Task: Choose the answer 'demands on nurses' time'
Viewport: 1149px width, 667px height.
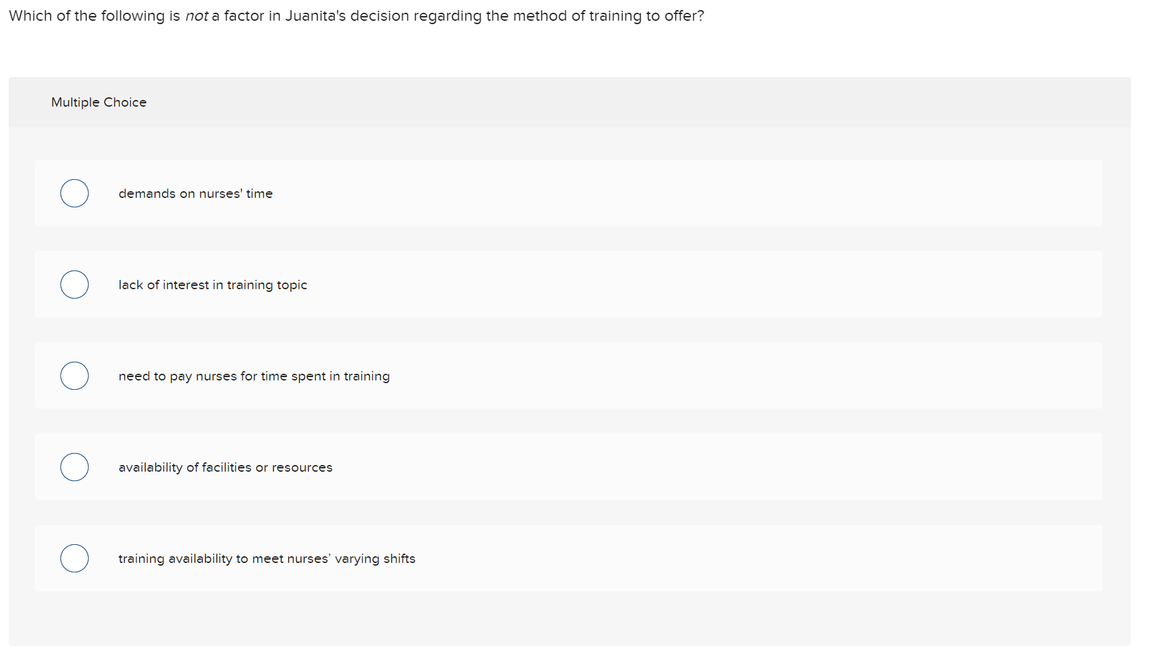Action: pos(195,193)
